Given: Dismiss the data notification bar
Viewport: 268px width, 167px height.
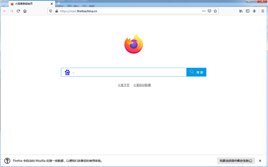Looking at the screenshot, I should (x=260, y=161).
